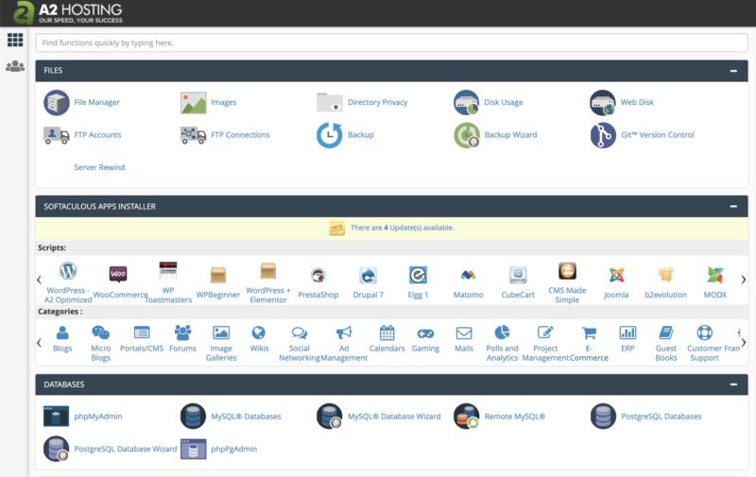Open the Image Galleries category
The width and height of the screenshot is (756, 477).
click(221, 343)
